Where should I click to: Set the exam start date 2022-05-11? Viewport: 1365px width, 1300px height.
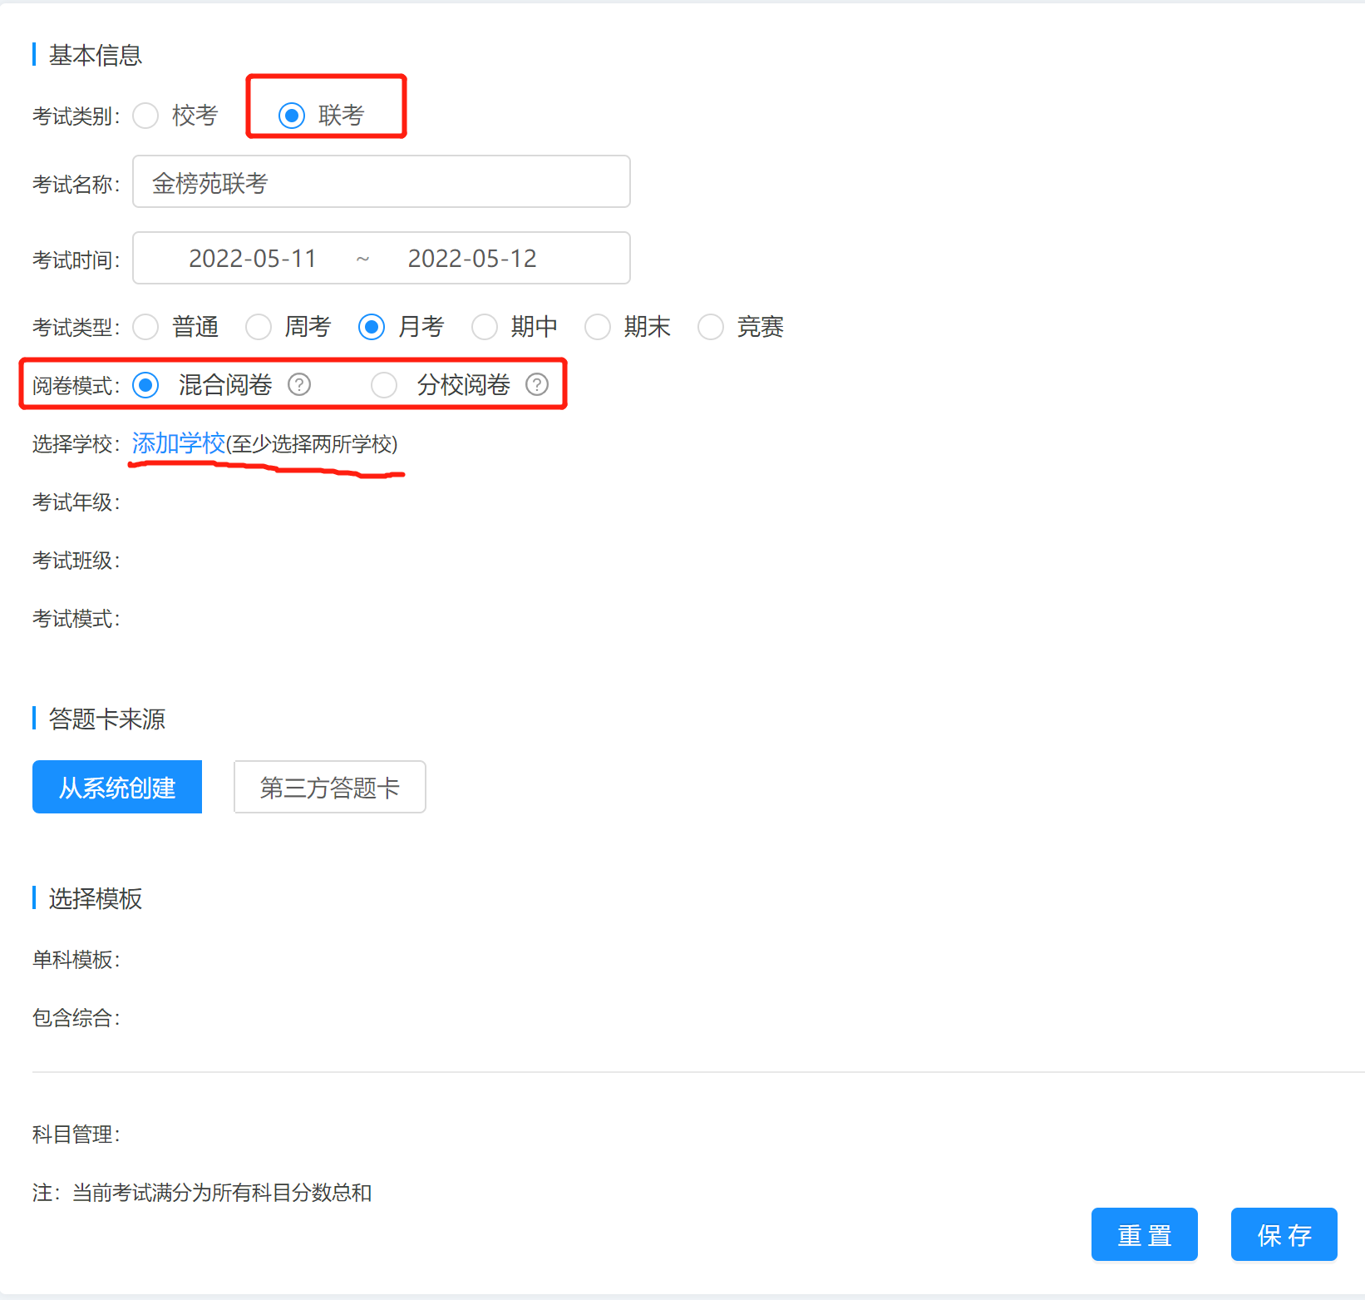coord(253,259)
